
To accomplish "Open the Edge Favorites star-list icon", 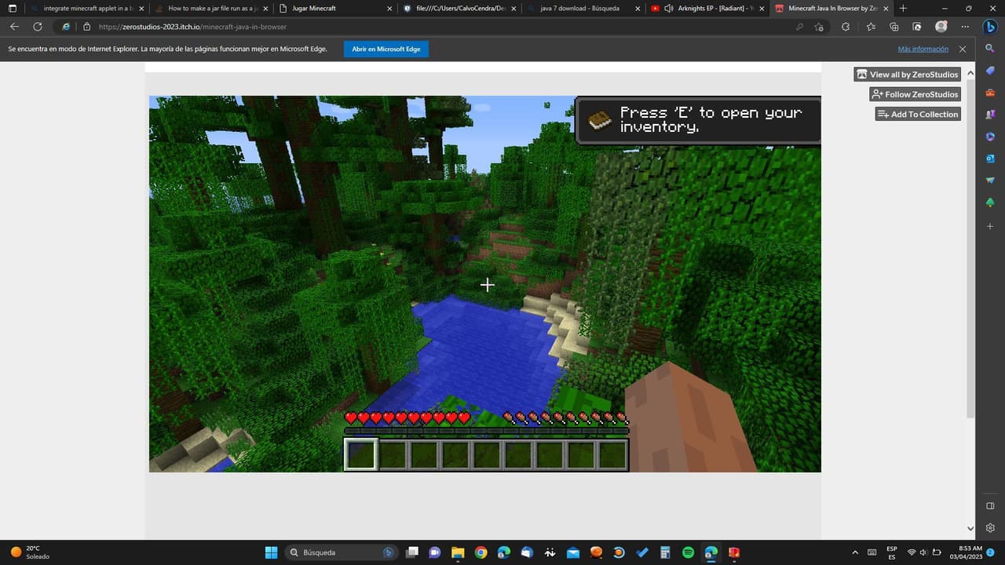I will [871, 27].
